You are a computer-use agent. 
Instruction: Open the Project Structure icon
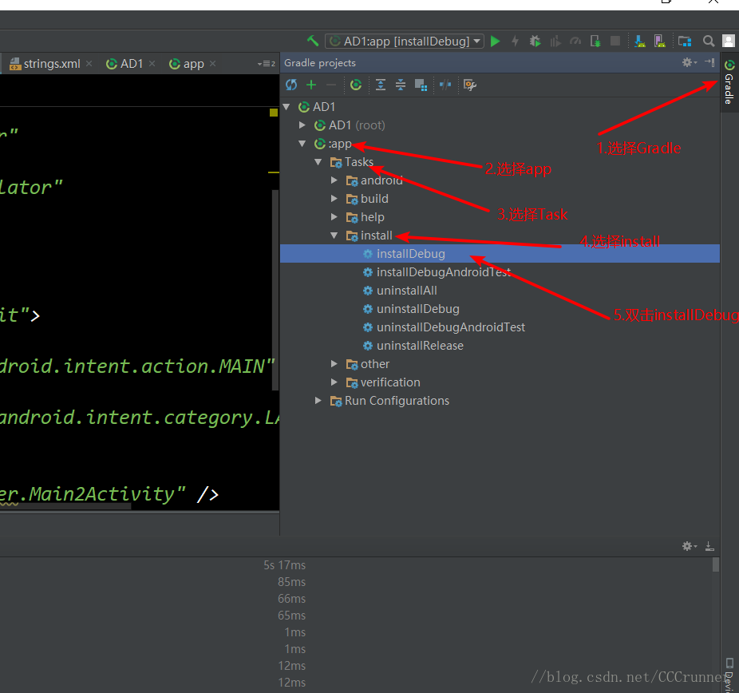684,41
